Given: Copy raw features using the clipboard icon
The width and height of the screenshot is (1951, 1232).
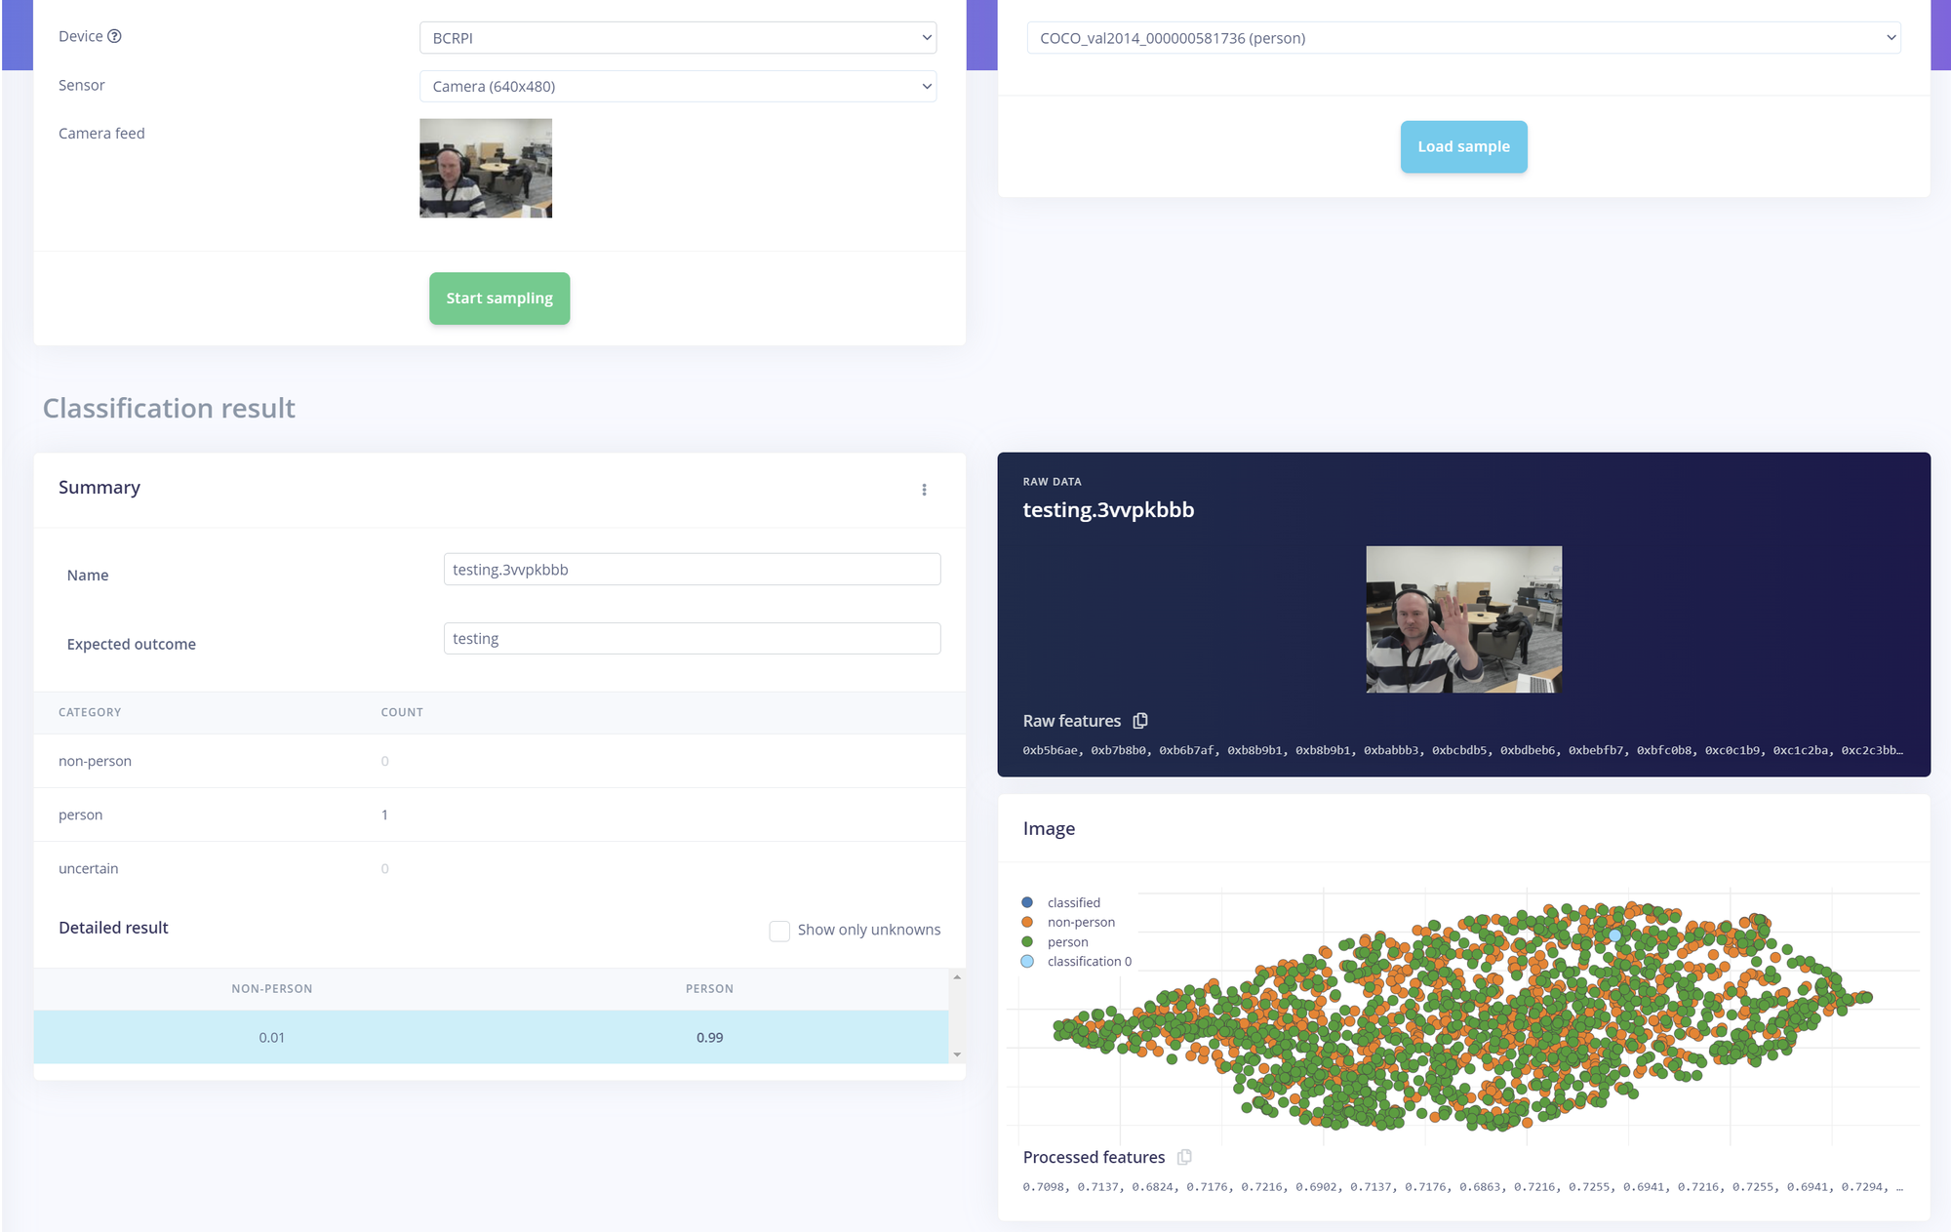Looking at the screenshot, I should coord(1139,721).
